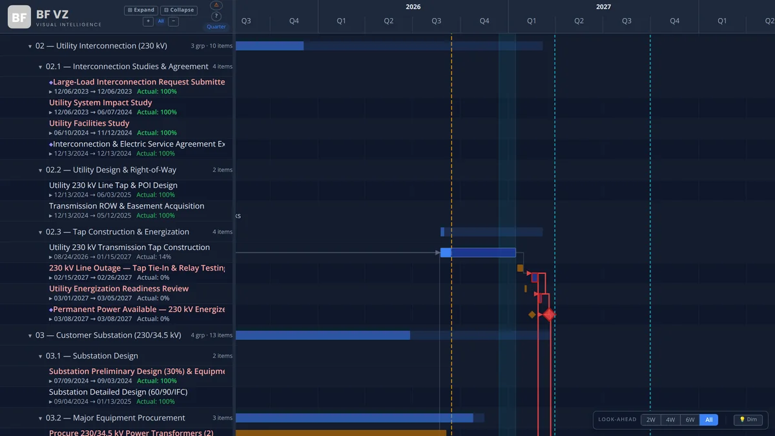Screen dimensions: 775x436
Task: Click Actual: 14% on Transmission Tap Construction
Action: tap(154, 257)
